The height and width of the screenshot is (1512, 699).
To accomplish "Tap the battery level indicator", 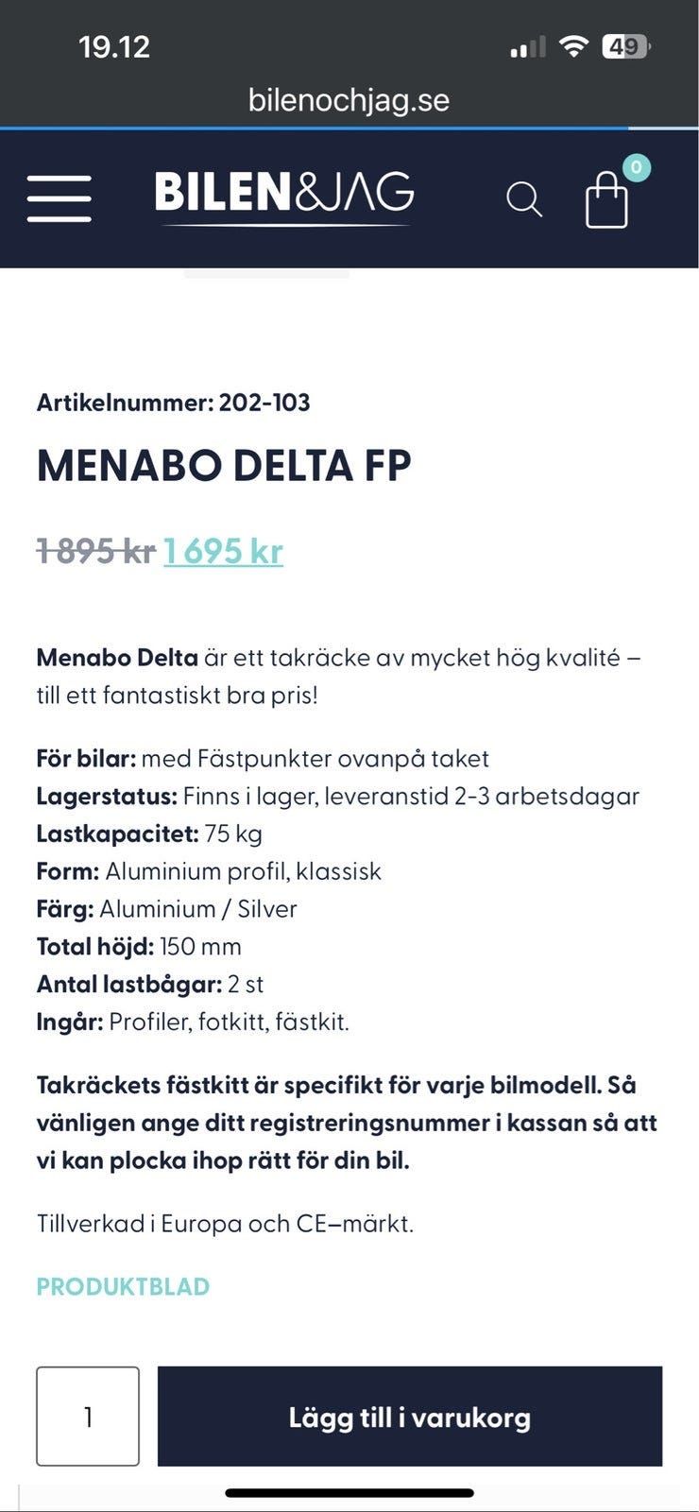I will coord(625,46).
